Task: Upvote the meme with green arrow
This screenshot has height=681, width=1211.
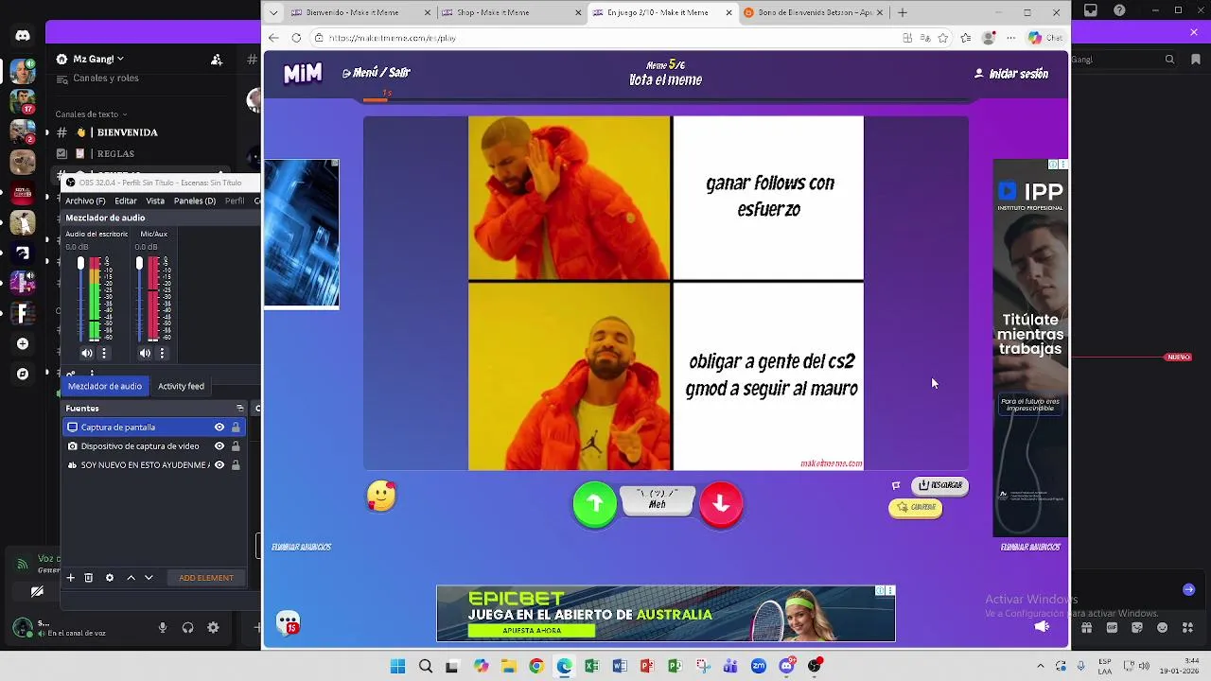Action: [594, 504]
